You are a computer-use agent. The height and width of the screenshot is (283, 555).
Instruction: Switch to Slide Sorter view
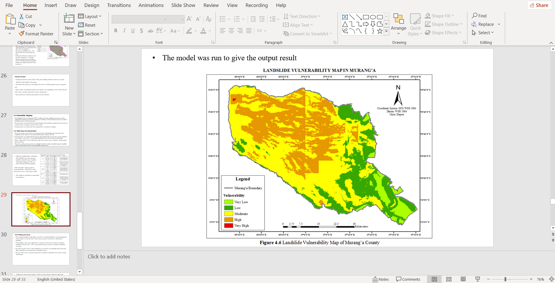pyautogui.click(x=449, y=279)
